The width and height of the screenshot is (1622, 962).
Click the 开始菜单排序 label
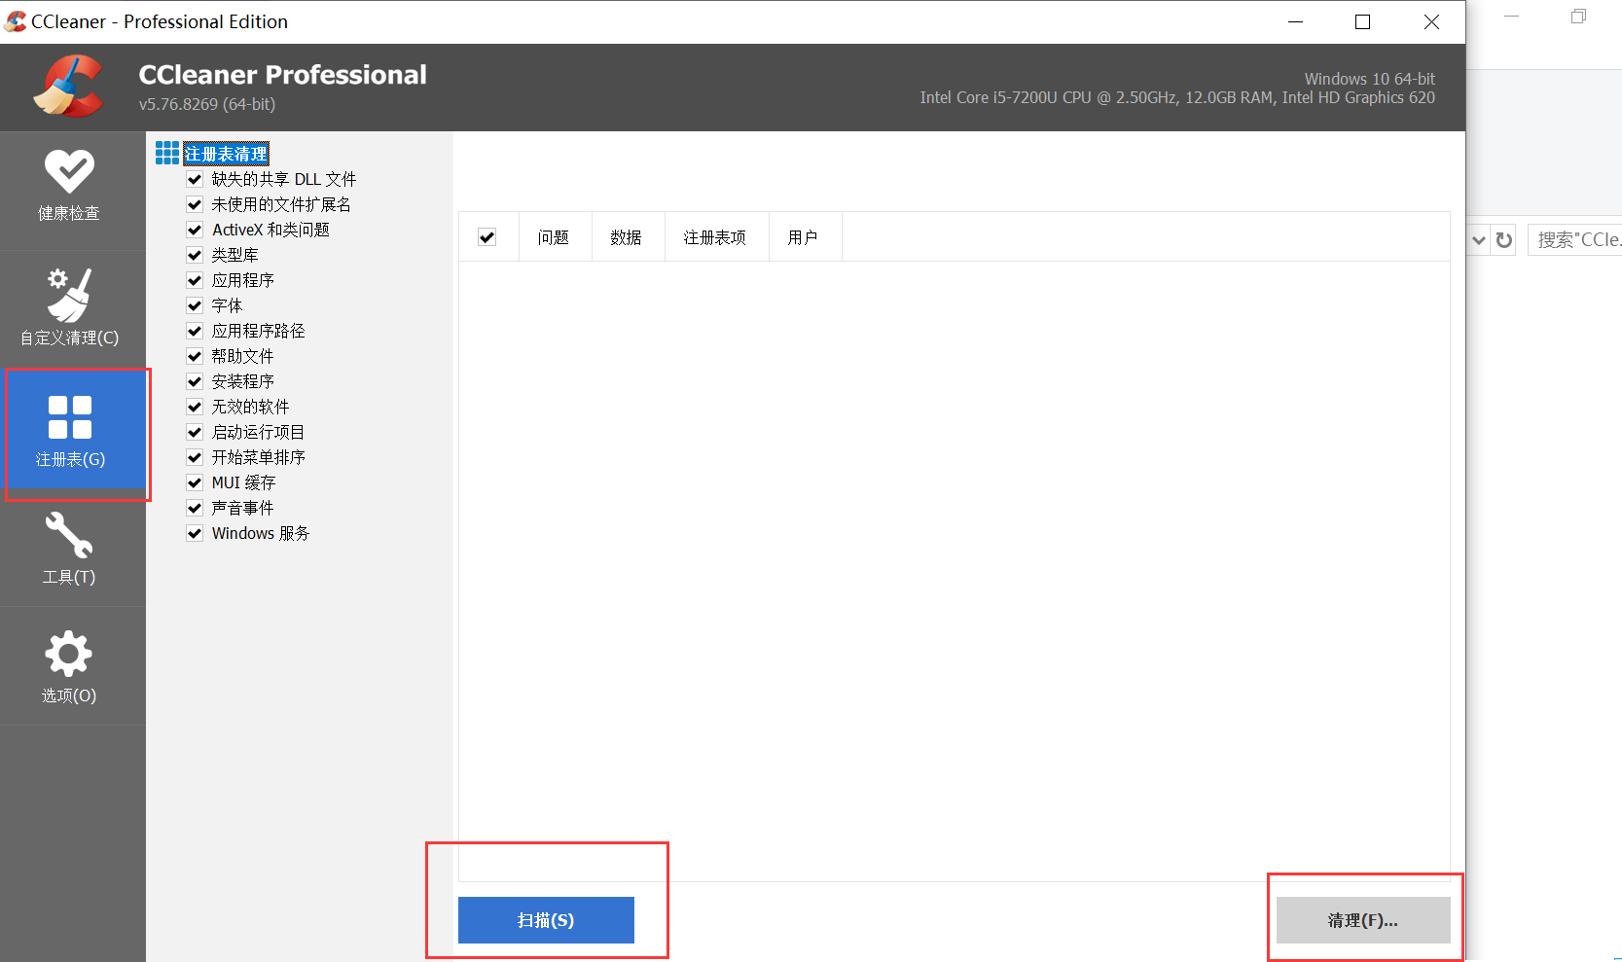pyautogui.click(x=259, y=457)
